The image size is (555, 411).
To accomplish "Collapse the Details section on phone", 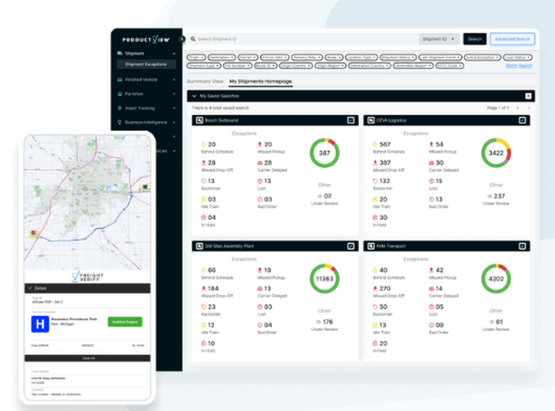I will click(x=30, y=289).
